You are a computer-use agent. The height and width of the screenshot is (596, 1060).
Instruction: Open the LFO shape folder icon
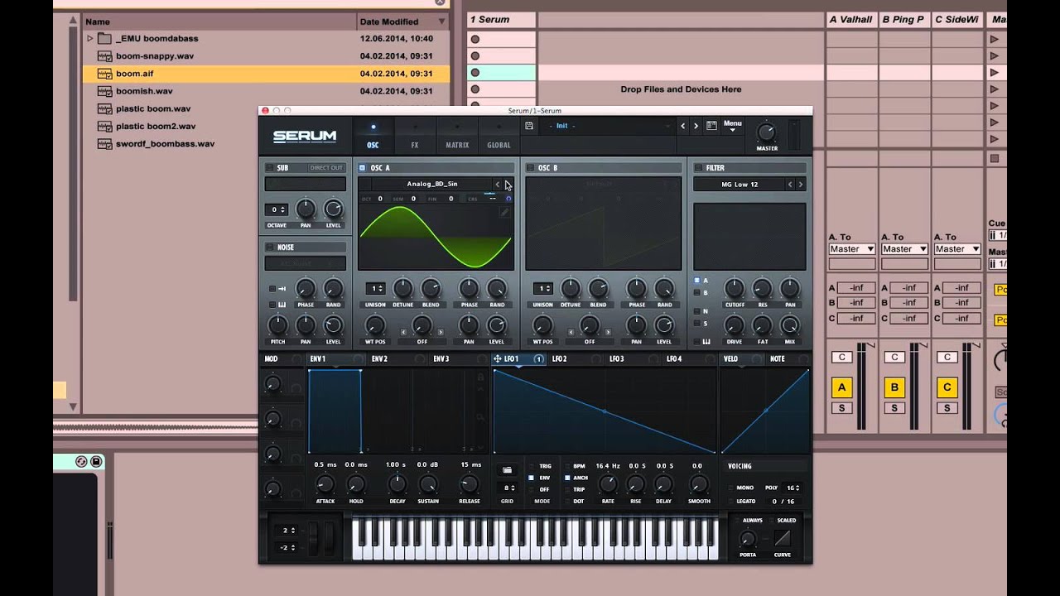point(507,470)
